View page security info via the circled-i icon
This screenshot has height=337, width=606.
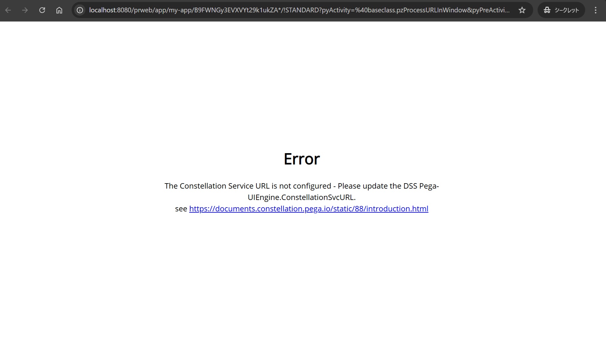79,10
